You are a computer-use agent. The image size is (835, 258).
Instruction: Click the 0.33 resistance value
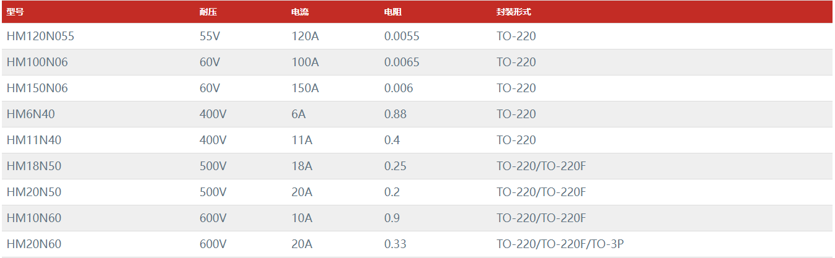pos(395,244)
